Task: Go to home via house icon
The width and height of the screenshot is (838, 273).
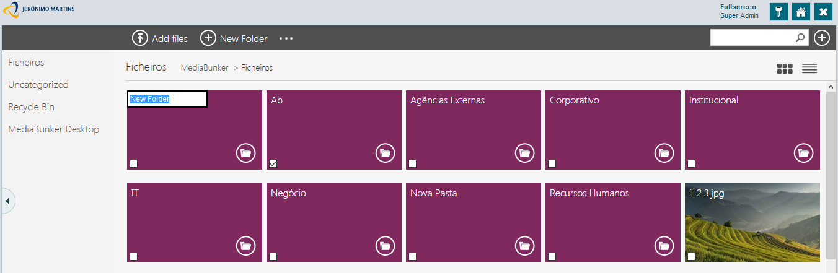Action: click(x=801, y=12)
